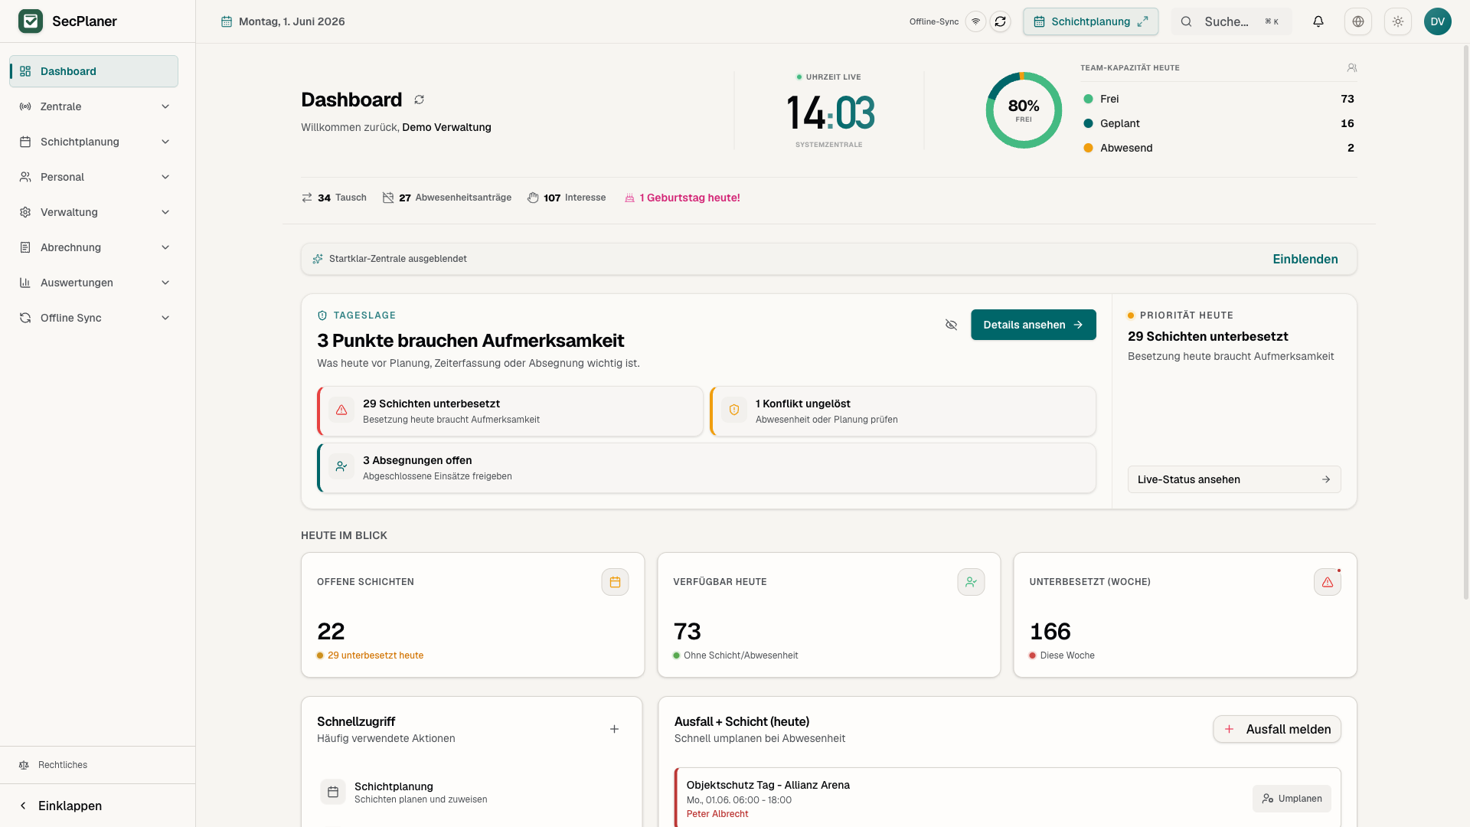Click the 1 Geburtstag heute notice
1470x827 pixels.
pyautogui.click(x=682, y=198)
